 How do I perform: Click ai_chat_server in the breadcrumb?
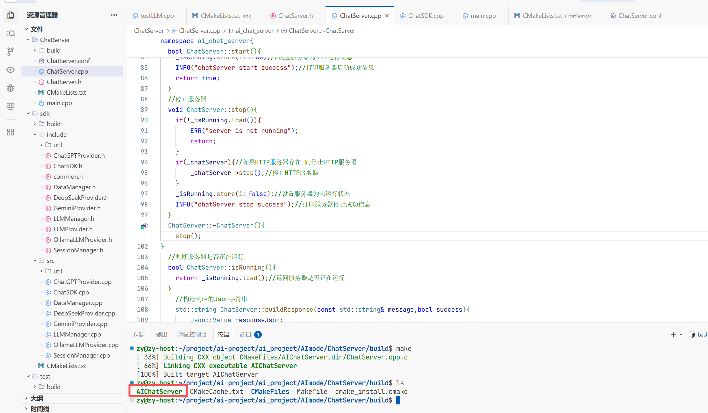(254, 31)
